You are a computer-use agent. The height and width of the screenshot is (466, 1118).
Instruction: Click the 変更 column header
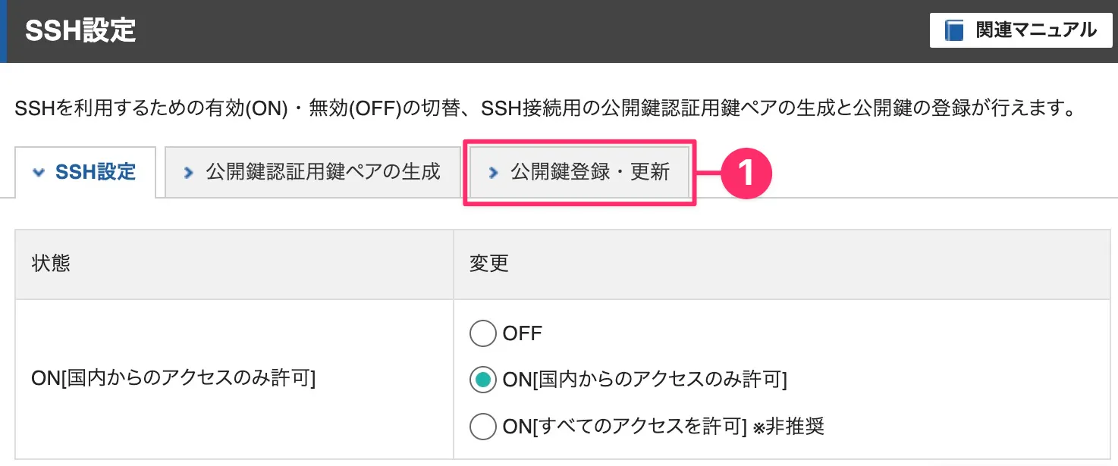click(x=489, y=264)
